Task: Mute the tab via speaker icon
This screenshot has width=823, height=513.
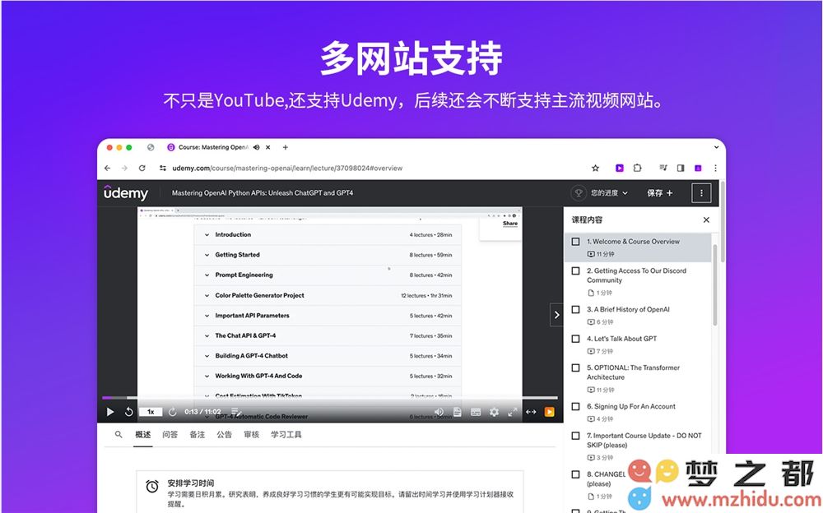Action: 256,147
